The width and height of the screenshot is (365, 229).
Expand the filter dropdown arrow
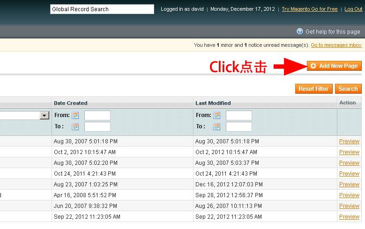45,116
